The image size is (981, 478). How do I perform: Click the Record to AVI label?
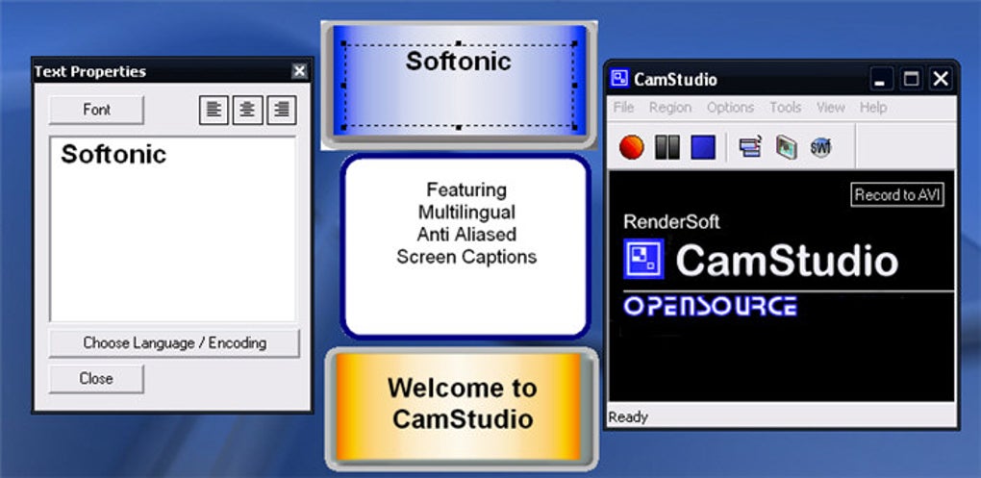(x=897, y=194)
